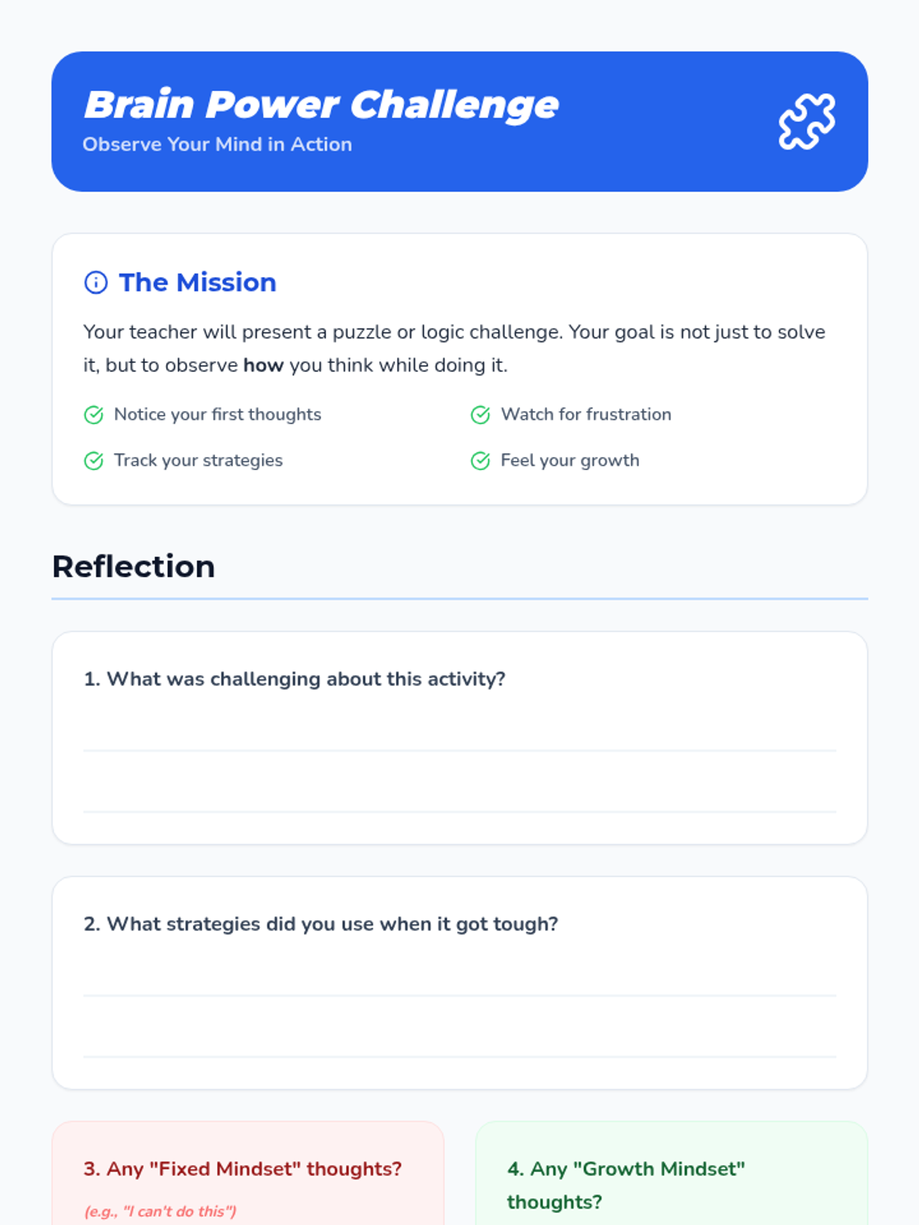Click the Observe Your Mind in Action subtitle
This screenshot has width=919, height=1225.
[x=217, y=145]
